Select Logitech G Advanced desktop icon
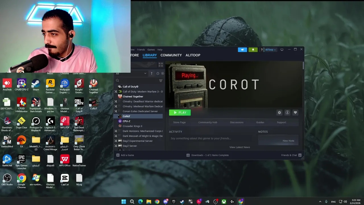Image resolution: width=364 pixels, height=205 pixels. [x=50, y=124]
